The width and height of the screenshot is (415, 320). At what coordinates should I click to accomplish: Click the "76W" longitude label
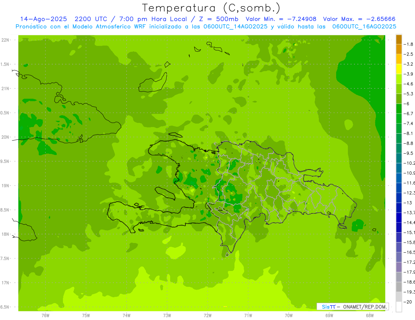[x=45, y=316]
